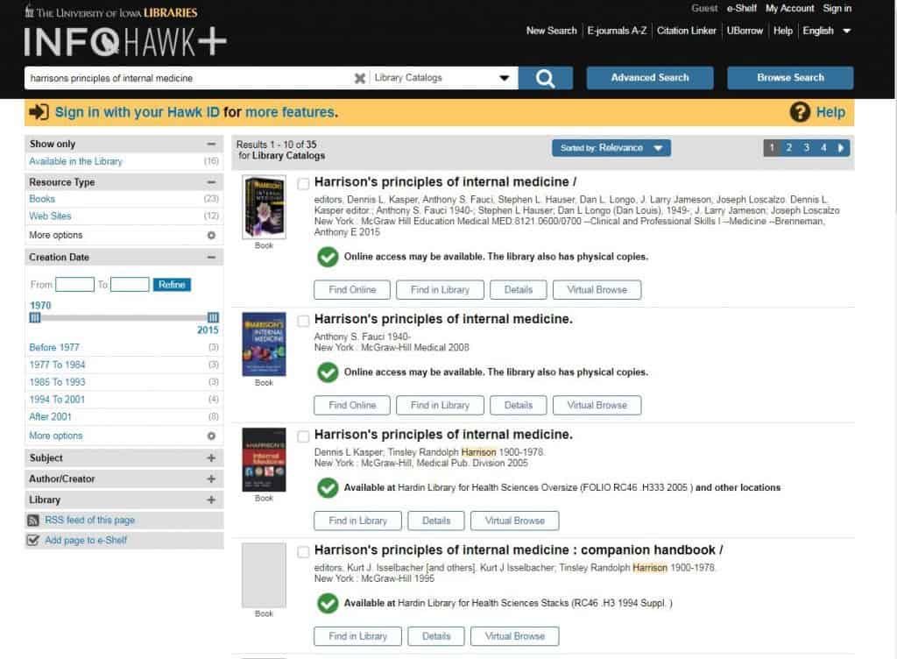Open the gear icon beside Resource Type More options

click(x=211, y=235)
